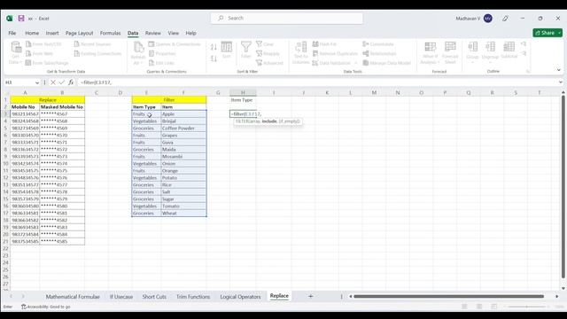The width and height of the screenshot is (567, 319).
Task: Switch to Page Layout view button
Action: [479, 307]
